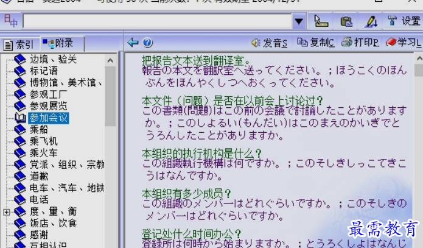Click 复制C copy button
423x248 pixels.
[x=316, y=43]
